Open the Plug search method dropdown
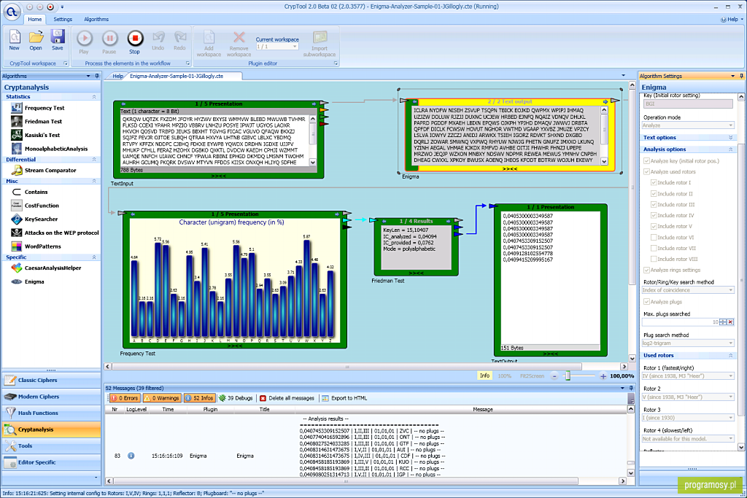This screenshot has height=498, width=747. tap(688, 343)
